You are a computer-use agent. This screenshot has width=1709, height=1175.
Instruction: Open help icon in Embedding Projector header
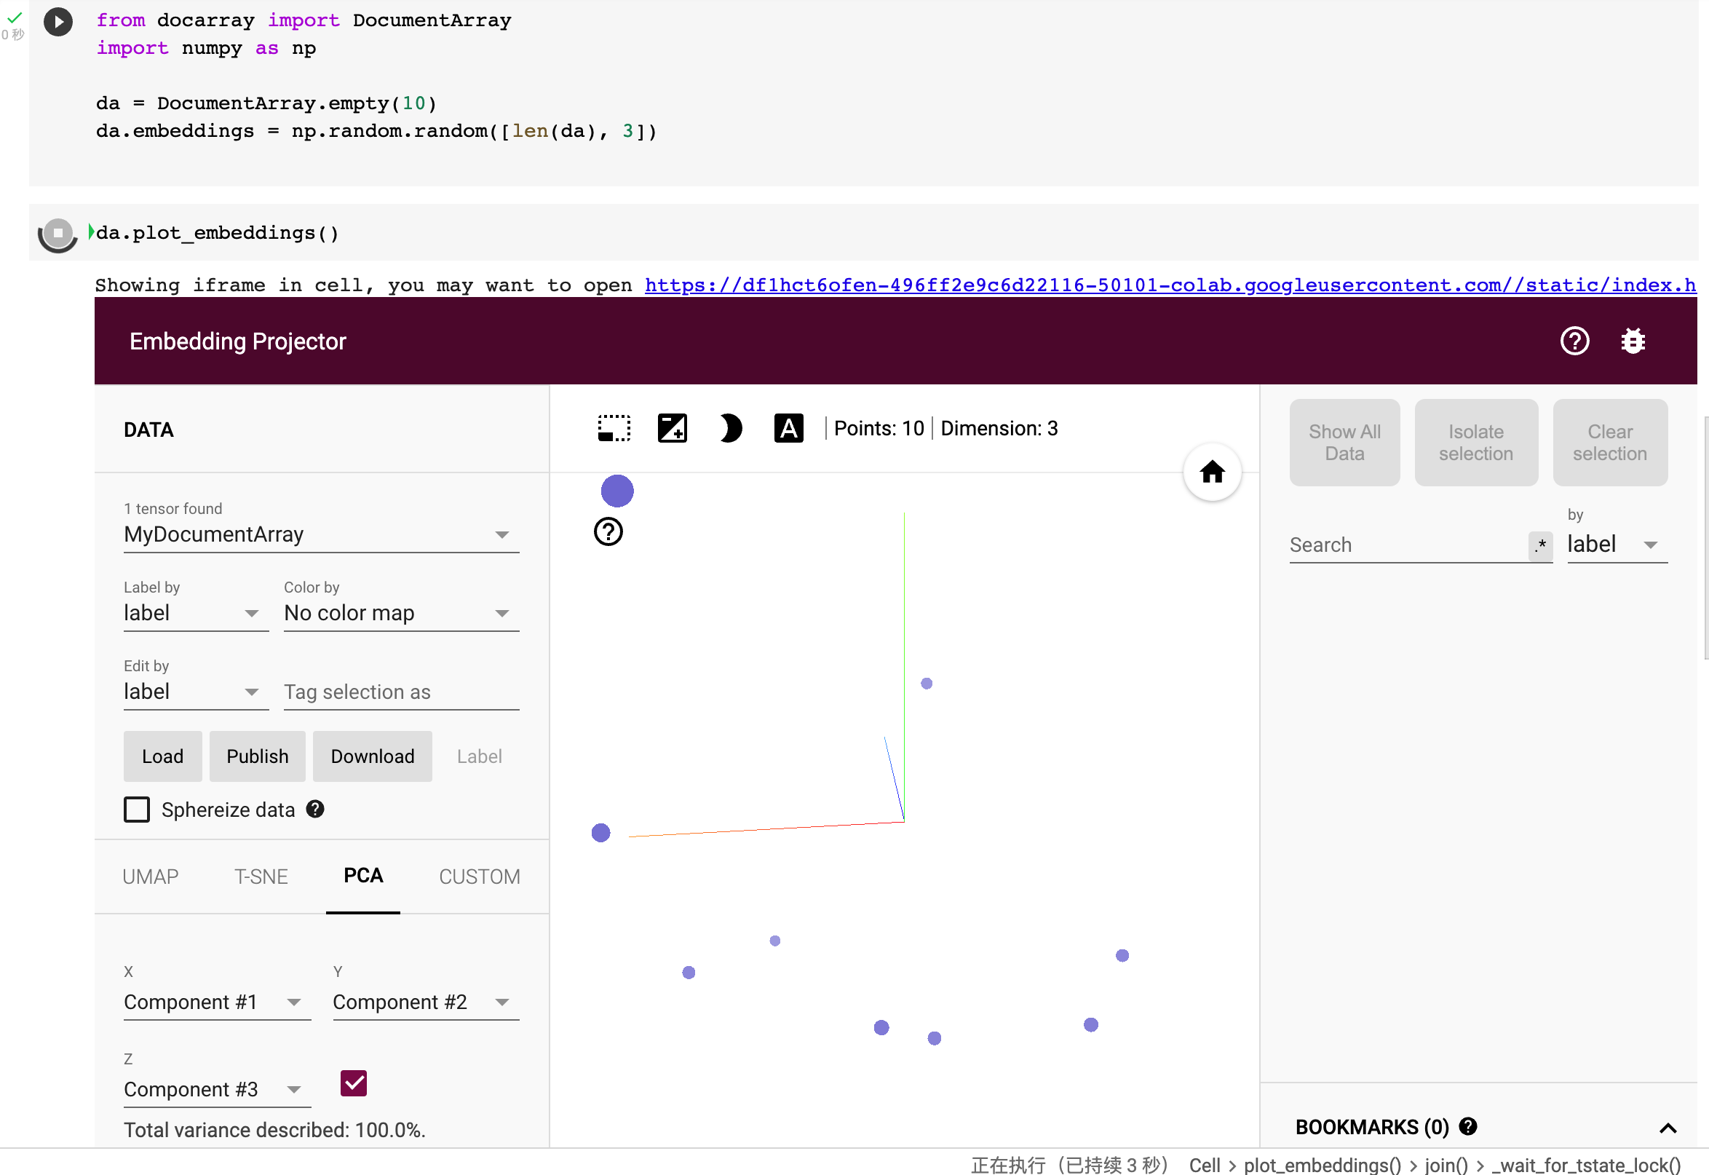[x=1574, y=341]
